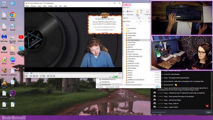The image size is (213, 120).
Task: Open the VLC Media menu
Action: tap(27, 6)
